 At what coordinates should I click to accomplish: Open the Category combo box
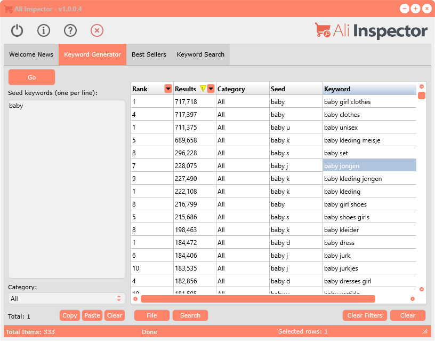point(67,298)
